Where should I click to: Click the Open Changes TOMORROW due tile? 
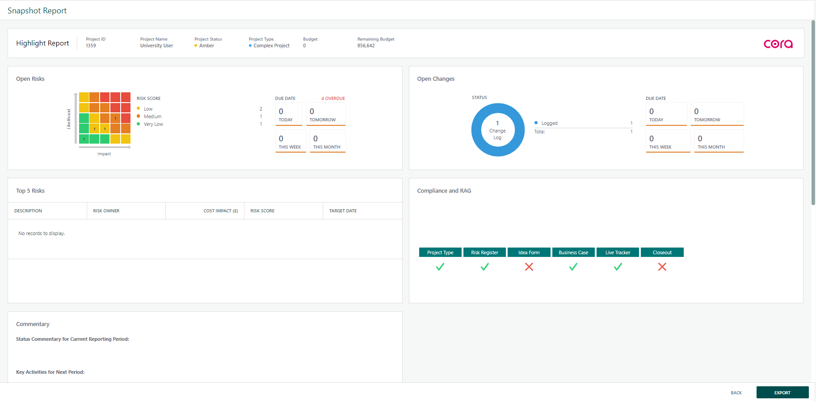(717, 114)
